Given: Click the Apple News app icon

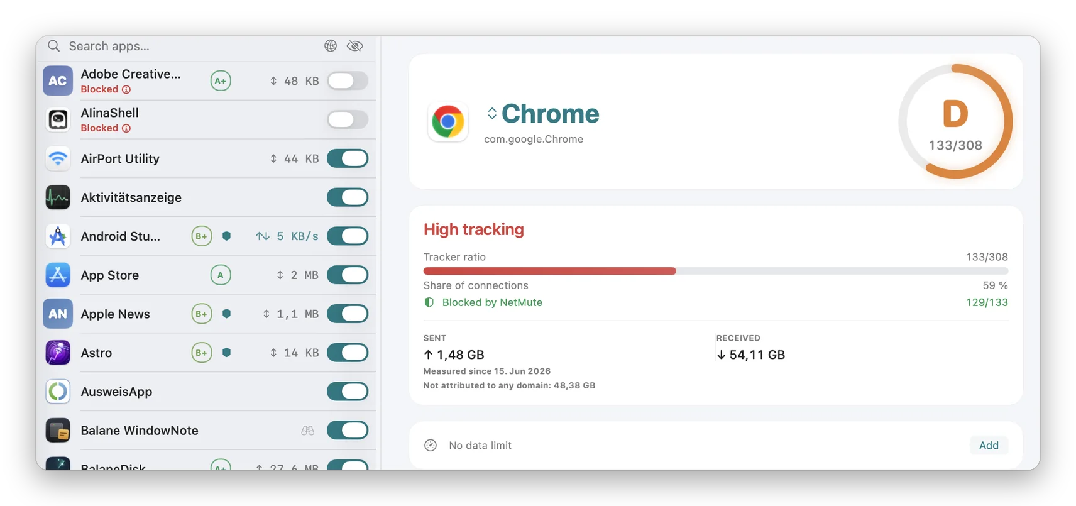Looking at the screenshot, I should (x=58, y=314).
